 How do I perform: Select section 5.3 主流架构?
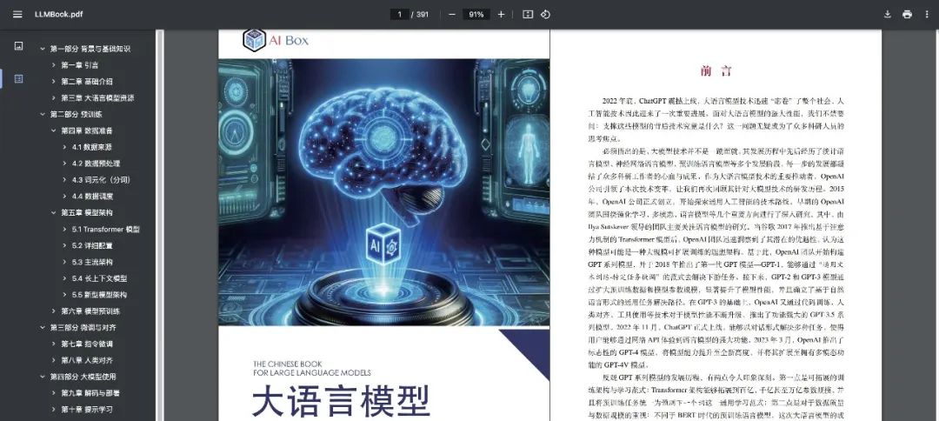(x=92, y=262)
